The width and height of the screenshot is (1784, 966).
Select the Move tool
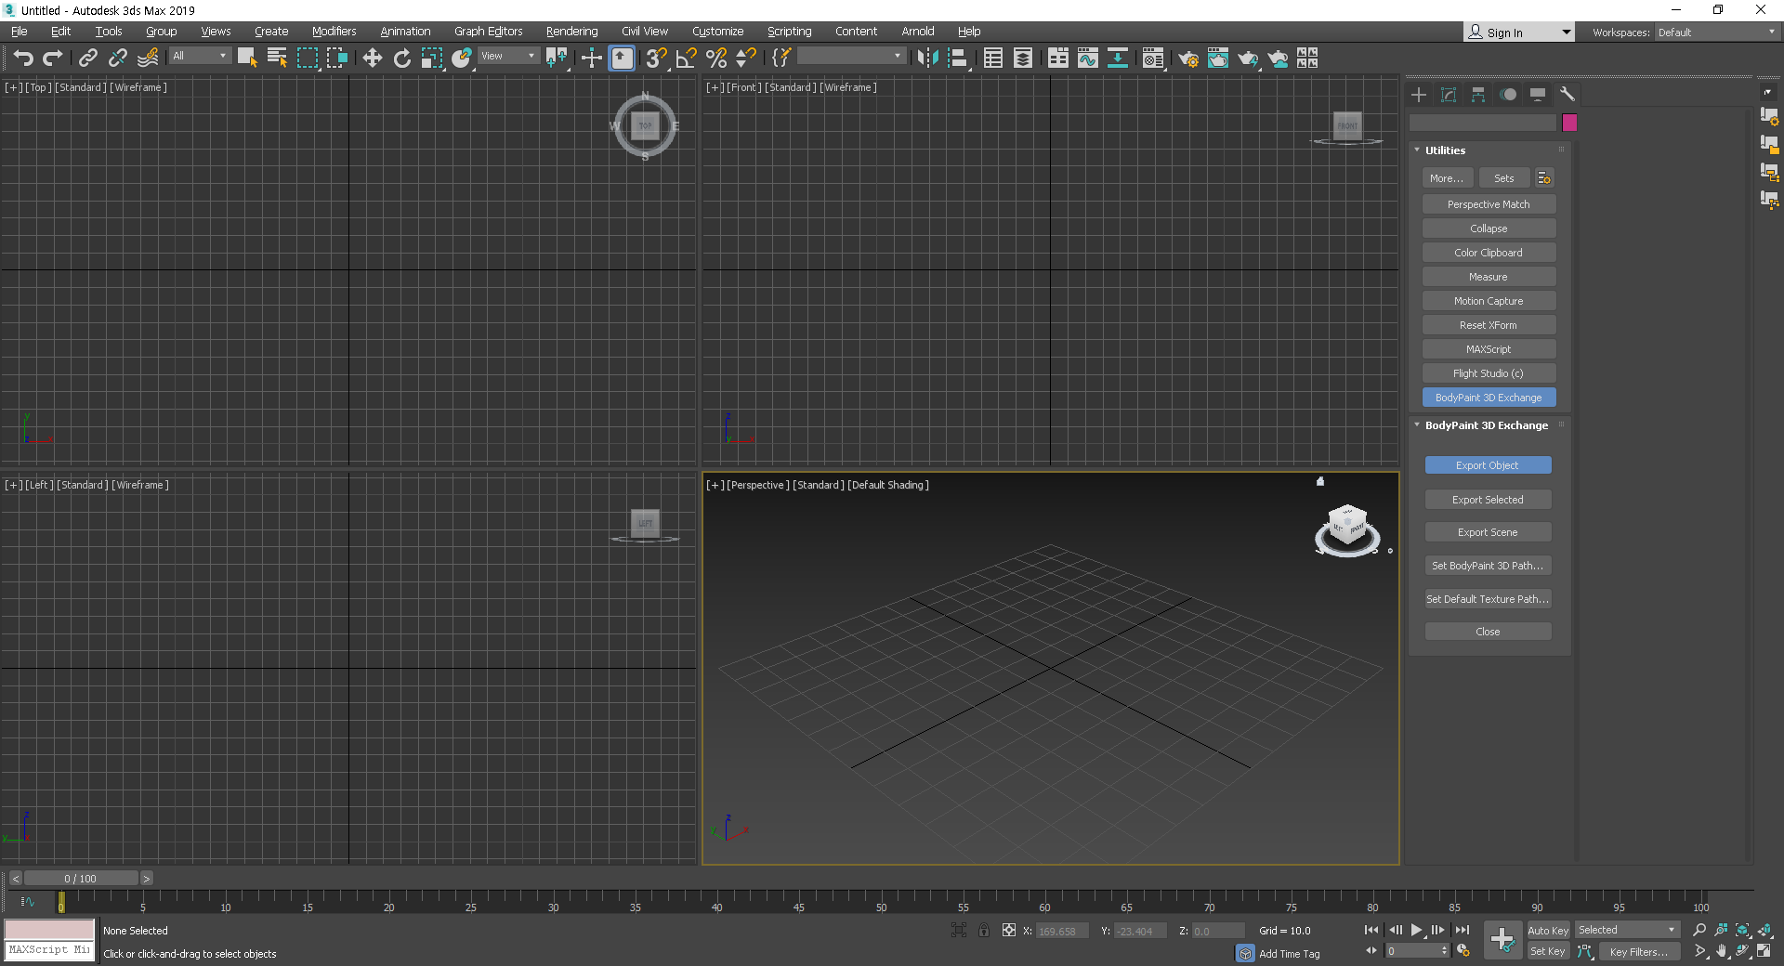(x=372, y=58)
